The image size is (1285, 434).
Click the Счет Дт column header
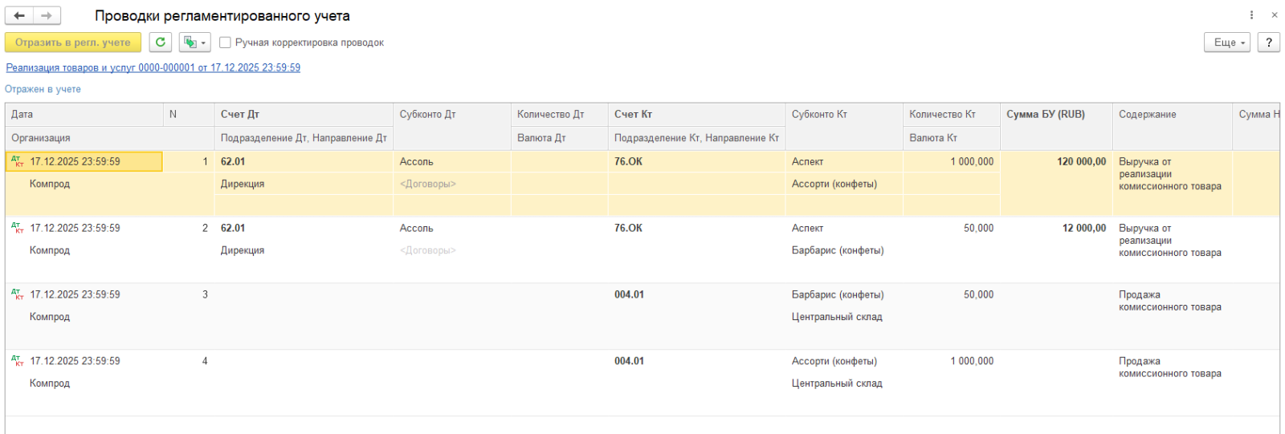coord(240,115)
